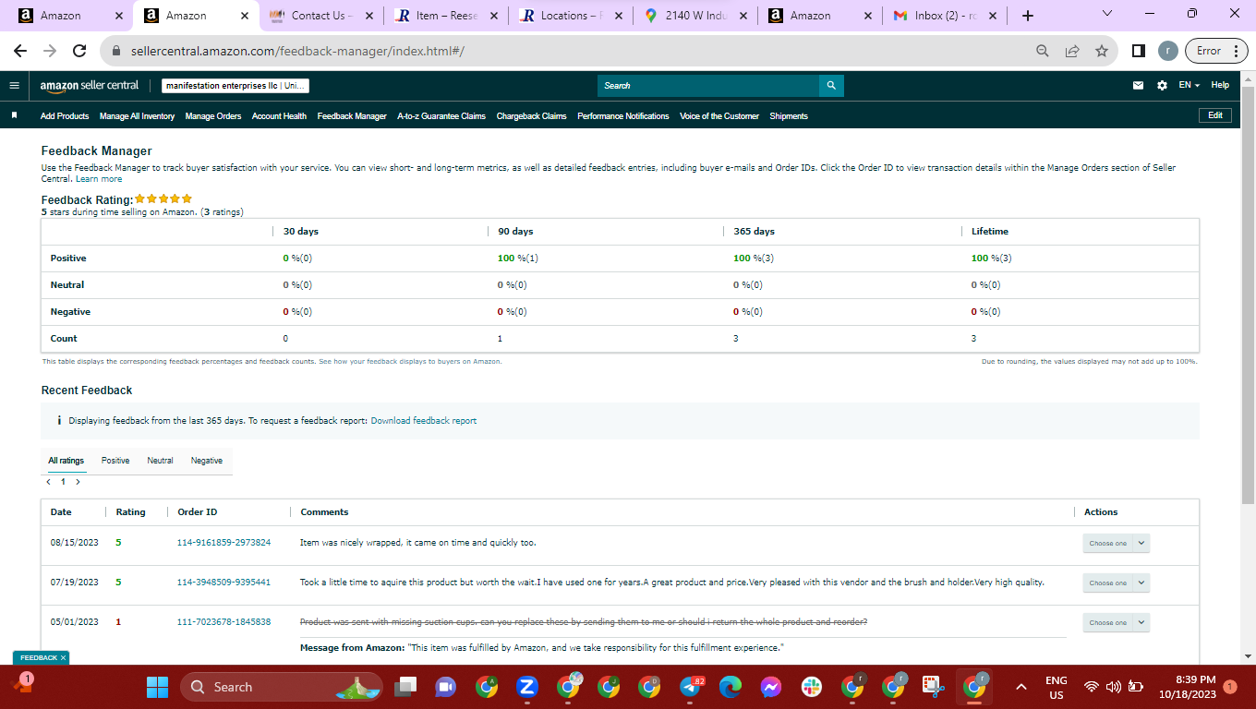
Task: Click the zoom magnifier in address bar
Action: click(x=1043, y=51)
